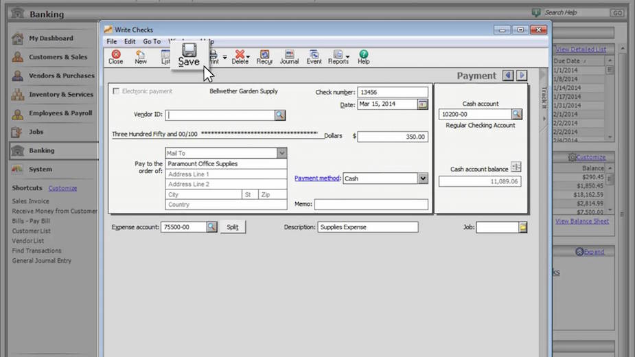Viewport: 635px width, 357px height.
Task: Open the File menu
Action: pos(112,41)
